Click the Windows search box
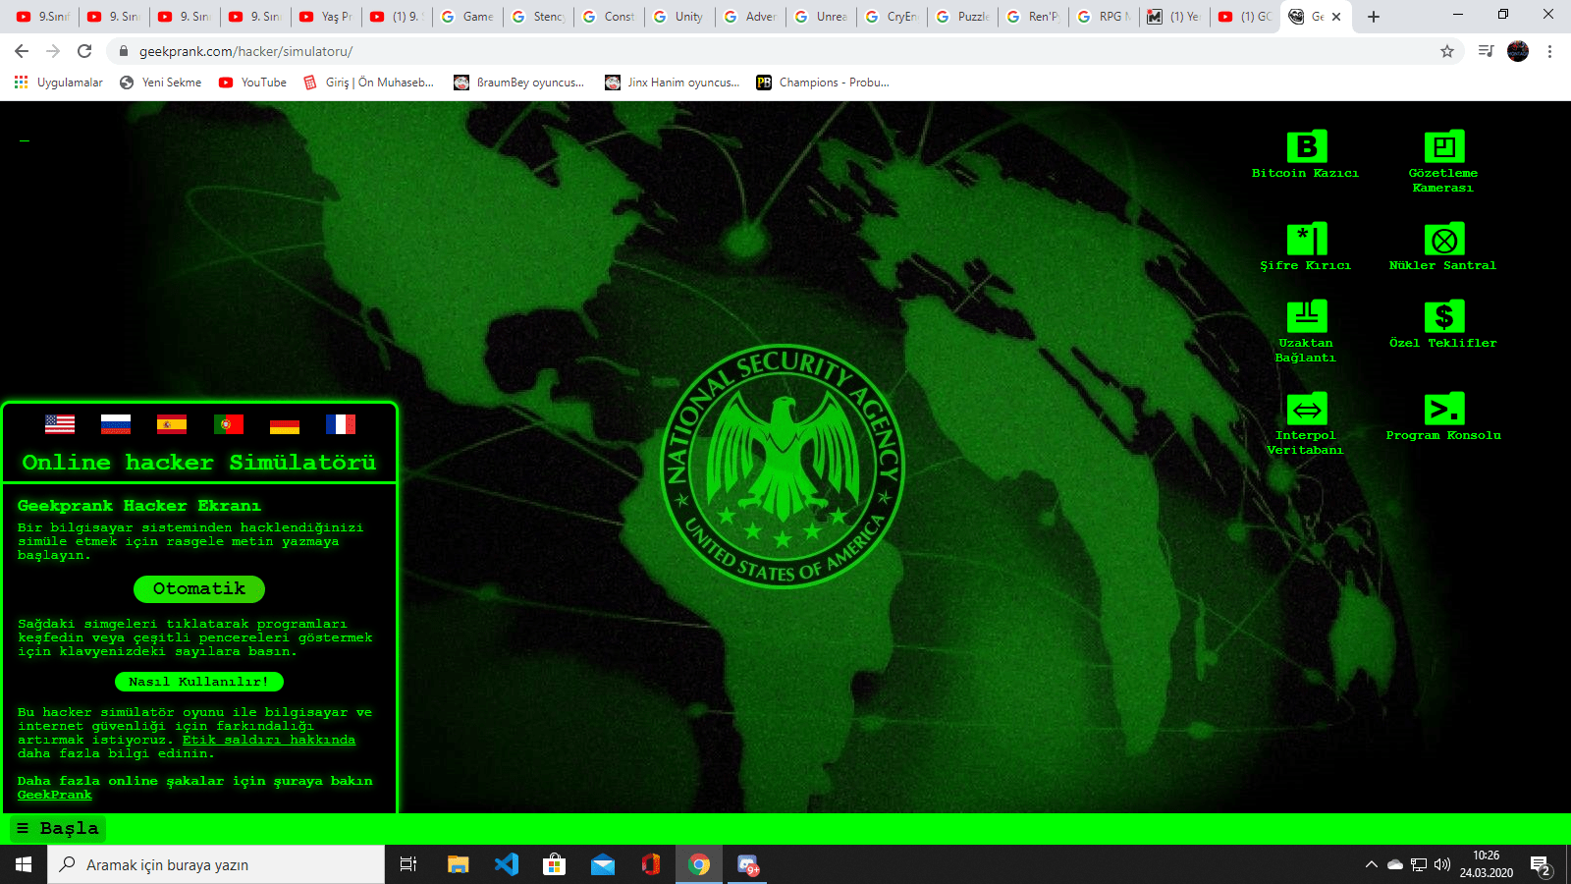 (216, 864)
